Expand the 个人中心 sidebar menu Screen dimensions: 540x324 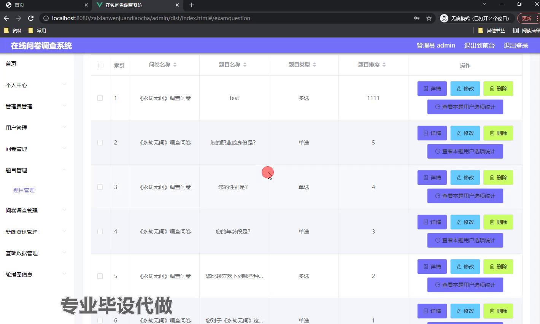pos(36,85)
